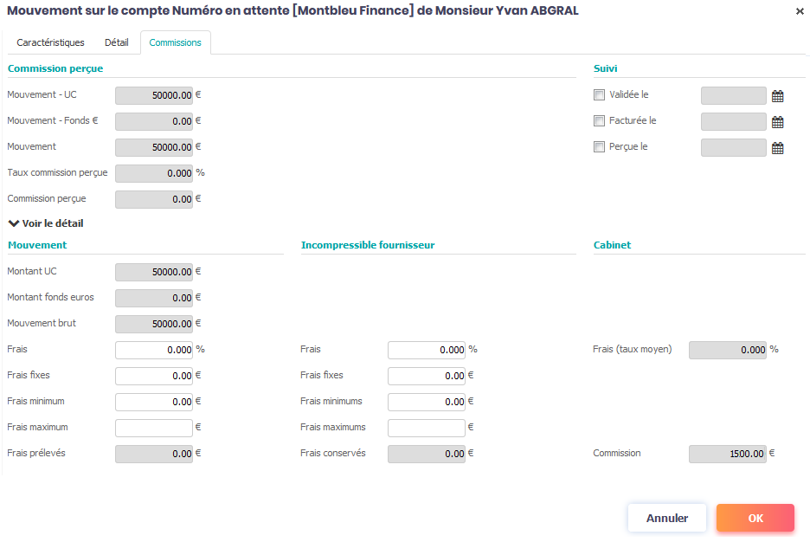
Task: Focus the supplier Frais minimums field
Action: (426, 402)
